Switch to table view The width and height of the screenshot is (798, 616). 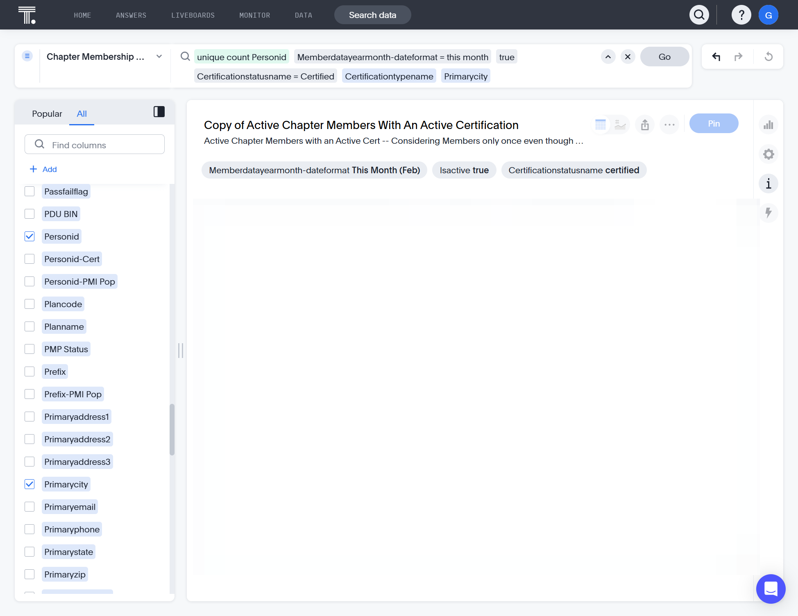(x=601, y=125)
